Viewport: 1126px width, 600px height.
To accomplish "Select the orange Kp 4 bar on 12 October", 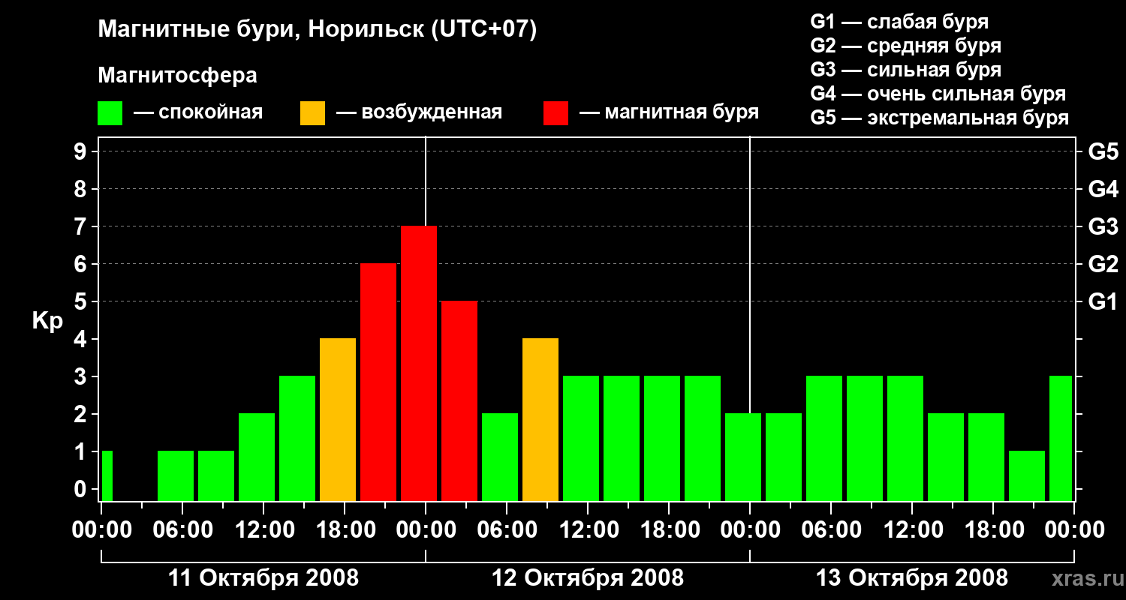I will pos(540,419).
